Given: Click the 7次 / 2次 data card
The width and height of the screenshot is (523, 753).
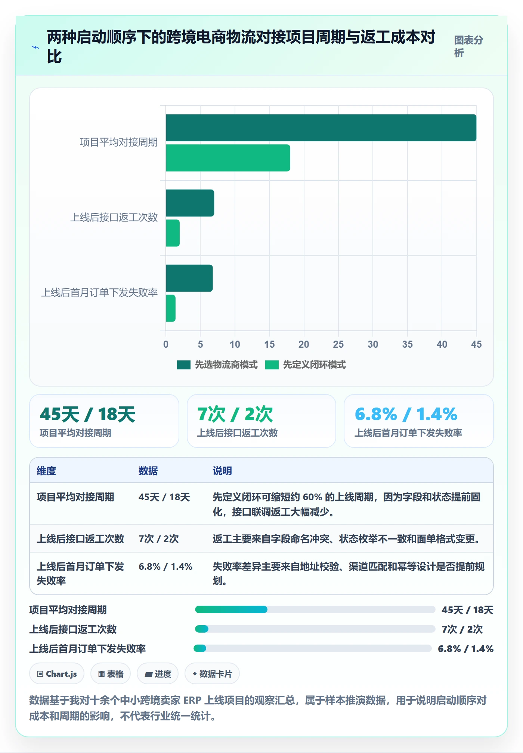Looking at the screenshot, I should click(261, 421).
